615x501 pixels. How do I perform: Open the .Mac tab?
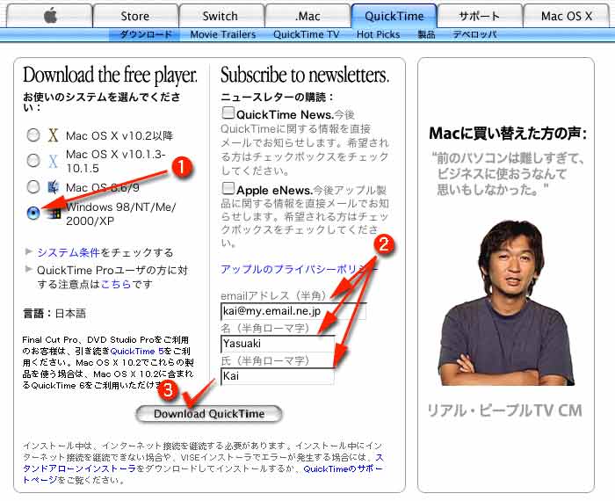click(x=307, y=16)
